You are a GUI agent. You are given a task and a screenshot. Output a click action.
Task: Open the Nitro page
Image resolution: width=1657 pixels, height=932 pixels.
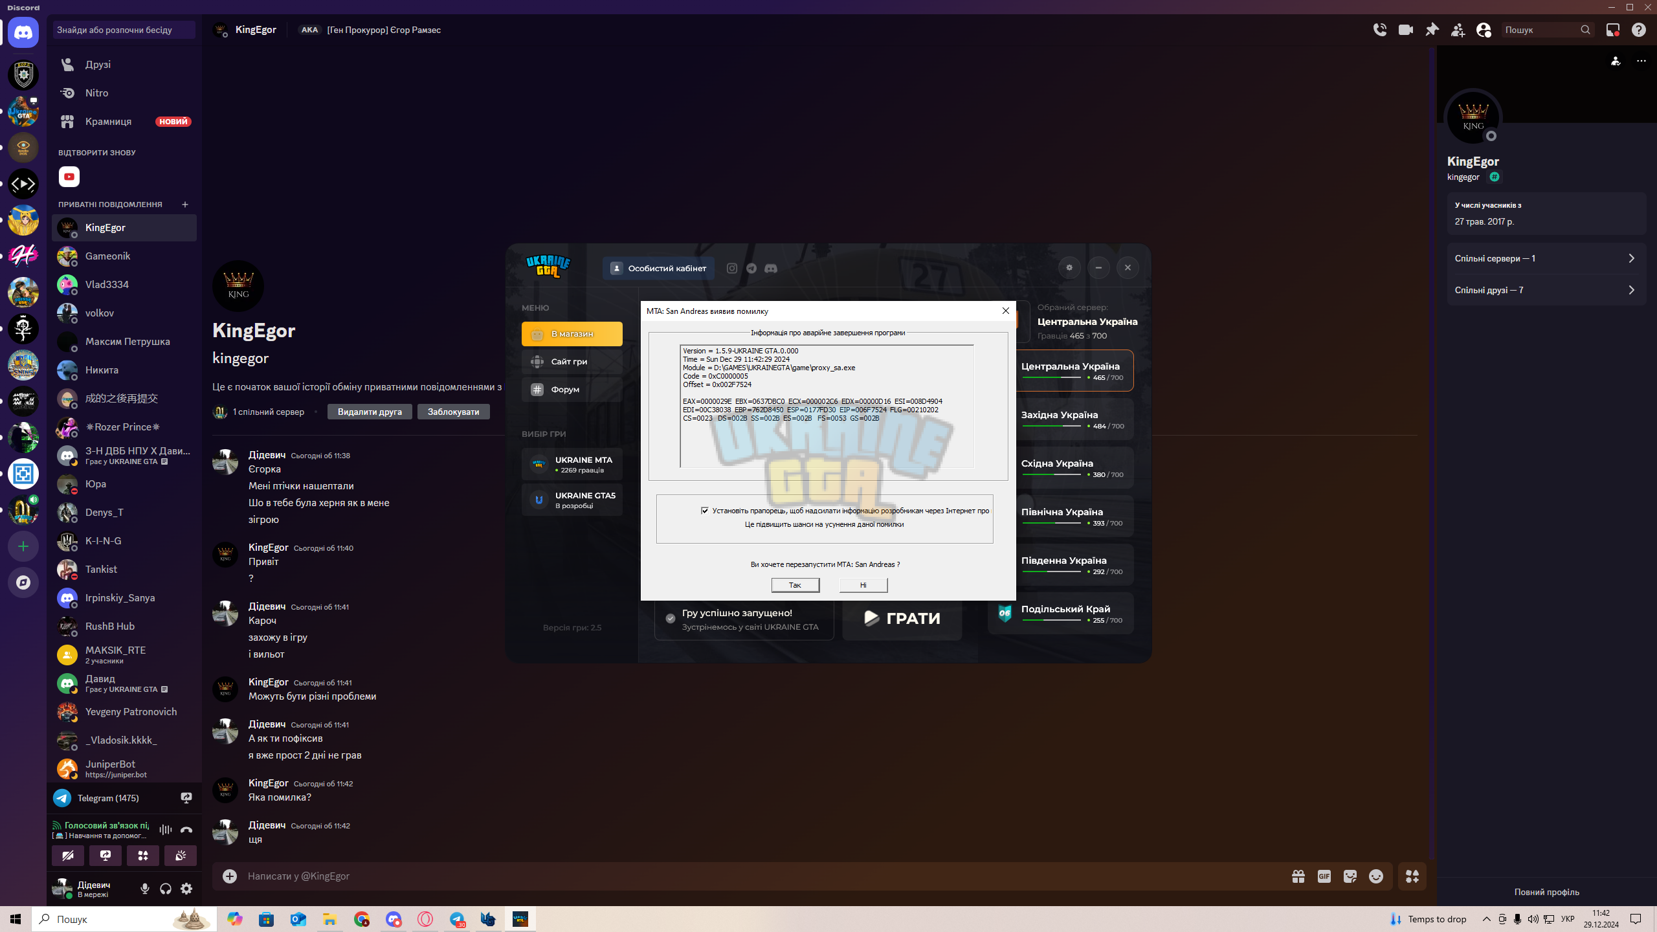coord(124,93)
